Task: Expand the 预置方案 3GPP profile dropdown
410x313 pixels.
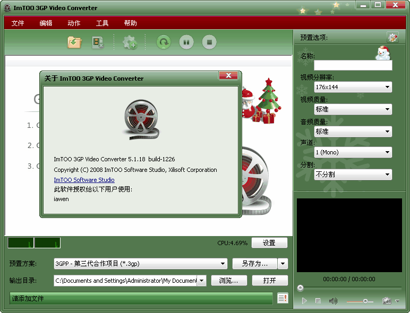Action: pyautogui.click(x=140, y=264)
